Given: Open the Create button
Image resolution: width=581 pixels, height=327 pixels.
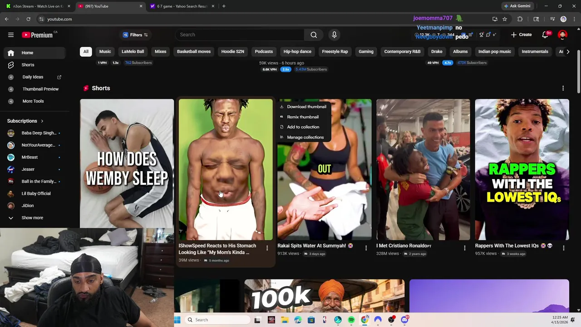Looking at the screenshot, I should (521, 35).
